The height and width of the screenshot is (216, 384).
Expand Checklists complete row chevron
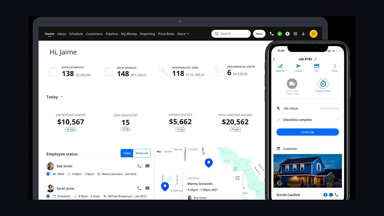(337, 120)
